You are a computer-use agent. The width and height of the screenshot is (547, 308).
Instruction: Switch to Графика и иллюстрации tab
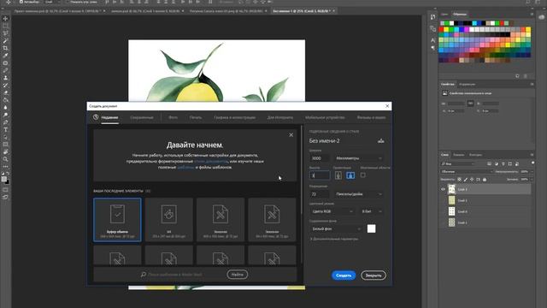click(234, 118)
